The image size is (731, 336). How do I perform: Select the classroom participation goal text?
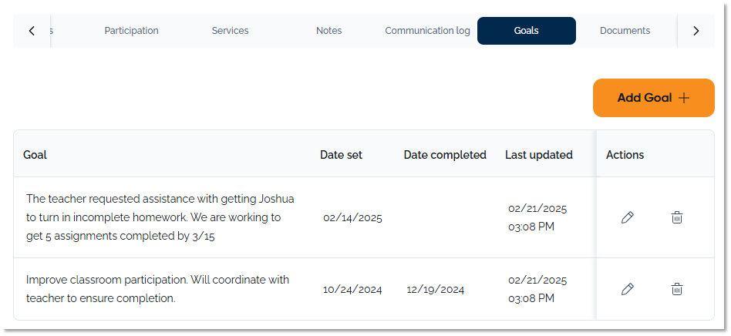point(157,289)
